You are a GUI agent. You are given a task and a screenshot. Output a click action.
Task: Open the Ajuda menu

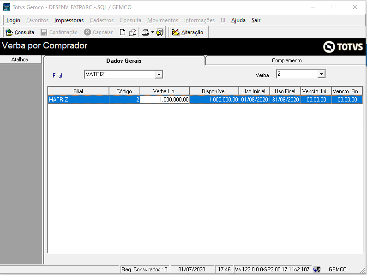(238, 20)
